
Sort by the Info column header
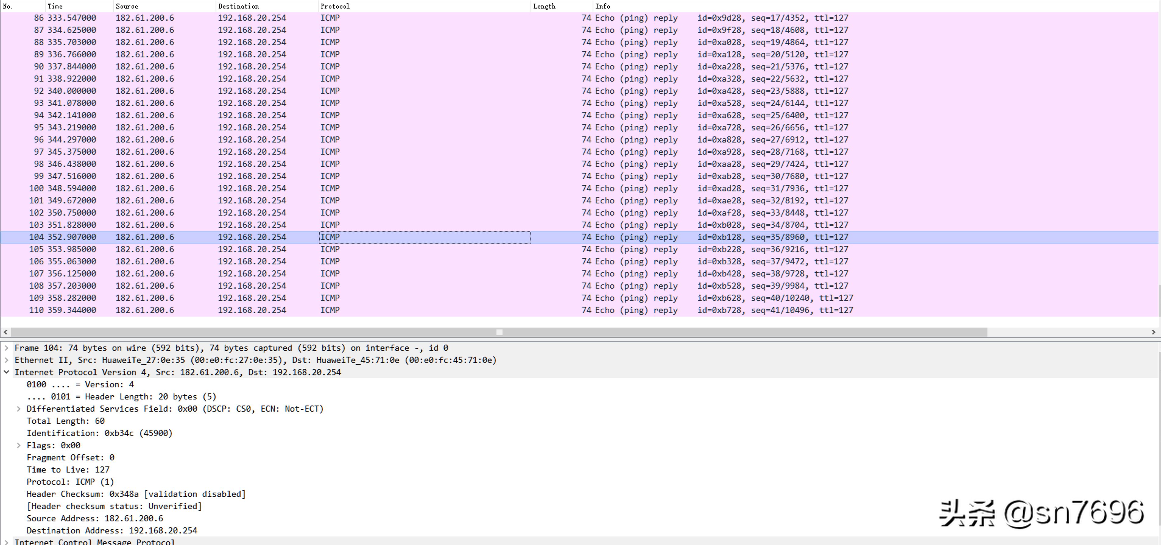coord(876,6)
